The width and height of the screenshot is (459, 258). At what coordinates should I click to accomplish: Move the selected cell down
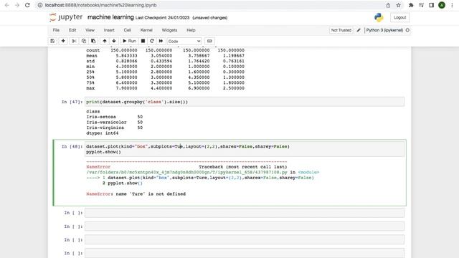[x=114, y=42]
